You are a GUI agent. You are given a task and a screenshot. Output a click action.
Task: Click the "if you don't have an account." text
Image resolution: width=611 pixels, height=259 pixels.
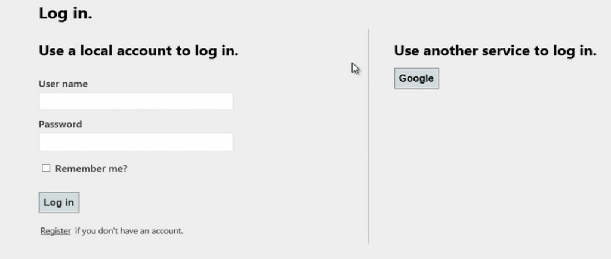[x=129, y=231]
